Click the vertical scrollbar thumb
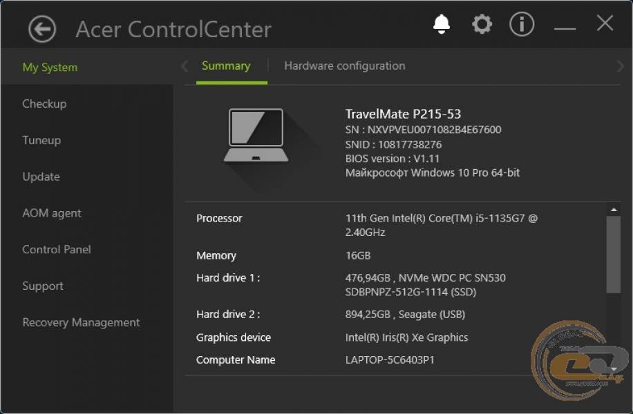This screenshot has width=633, height=414. point(613,255)
